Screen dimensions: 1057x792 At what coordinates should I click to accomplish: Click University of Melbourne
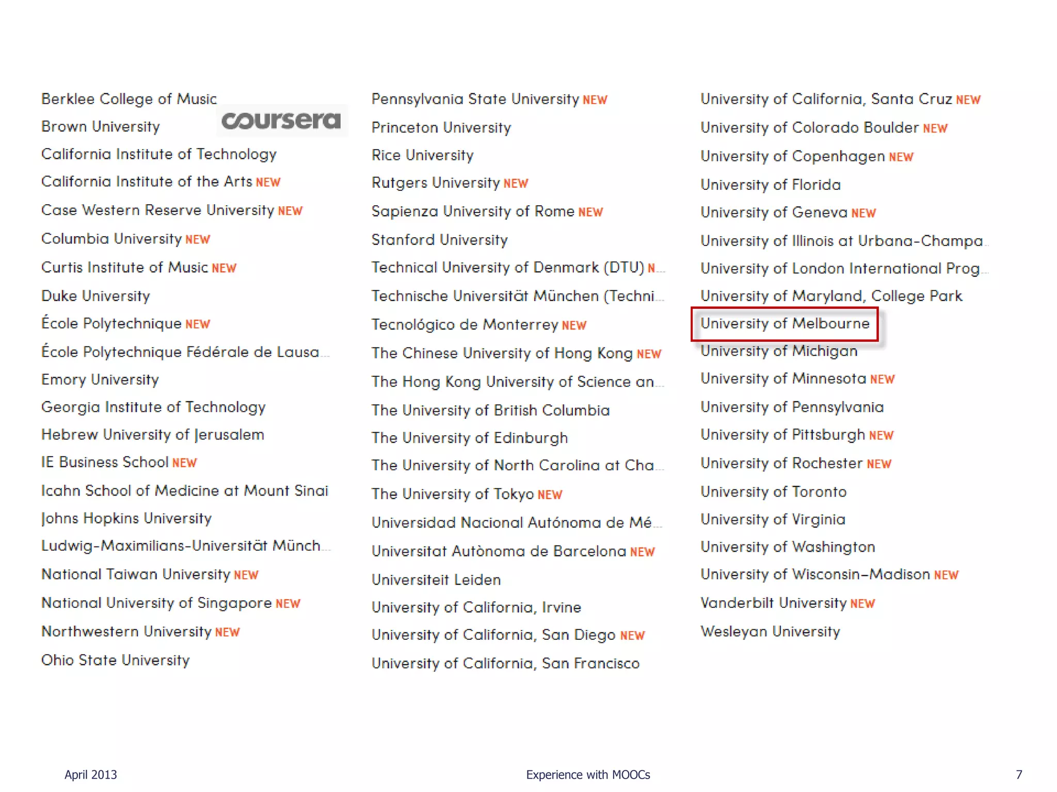point(785,324)
